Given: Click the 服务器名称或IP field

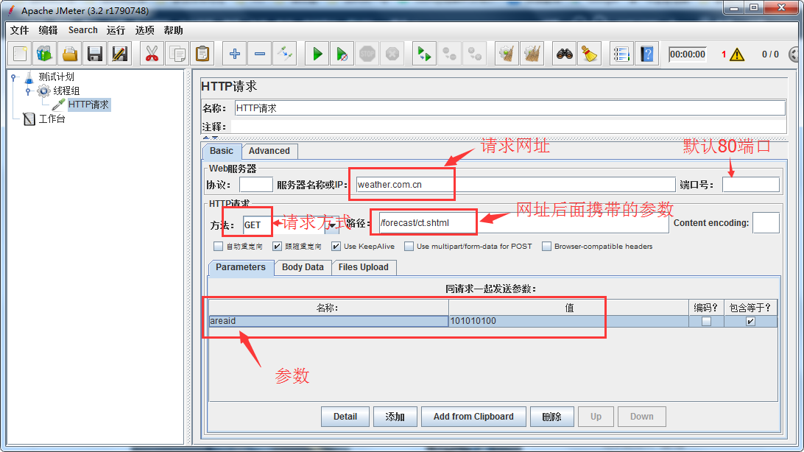Looking at the screenshot, I should [515, 185].
